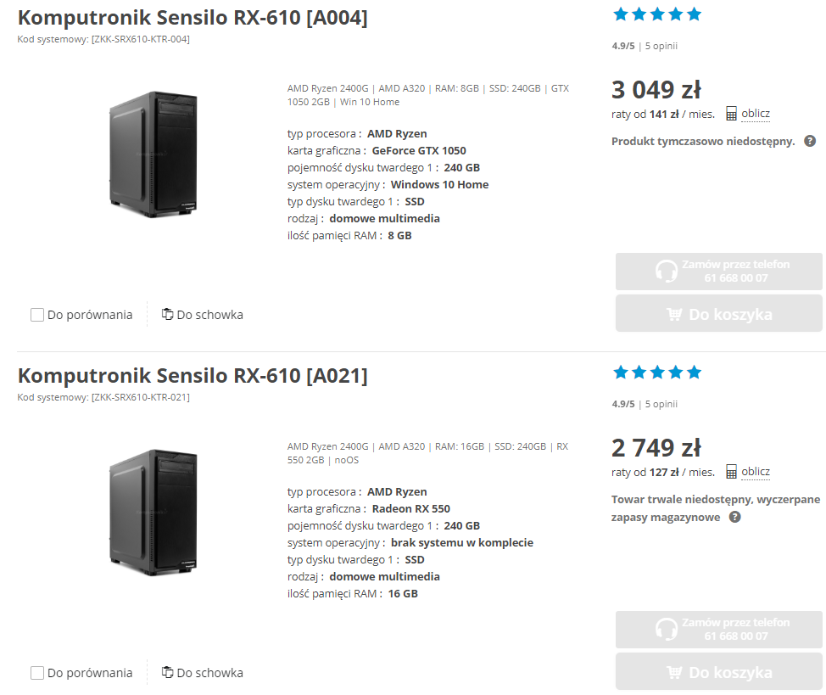This screenshot has width=826, height=695.
Task: Tick 'Do porównania' checkbox for A021
Action: pyautogui.click(x=37, y=673)
